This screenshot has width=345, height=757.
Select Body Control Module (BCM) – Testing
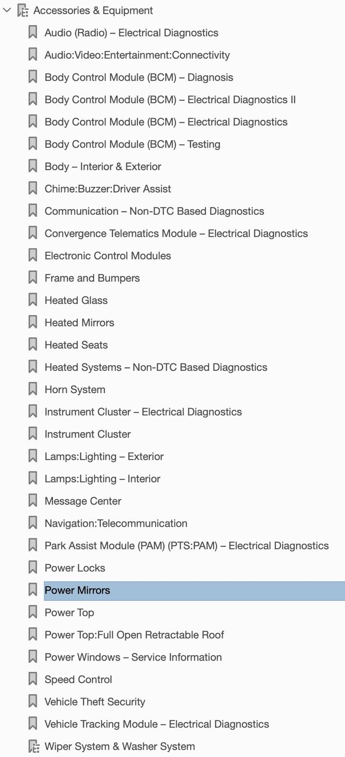[x=132, y=144]
